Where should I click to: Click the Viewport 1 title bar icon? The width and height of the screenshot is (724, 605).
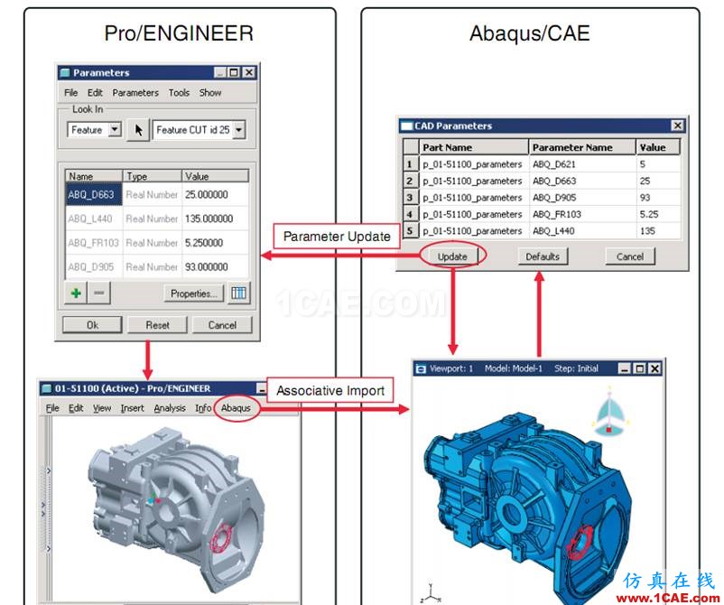click(x=421, y=368)
